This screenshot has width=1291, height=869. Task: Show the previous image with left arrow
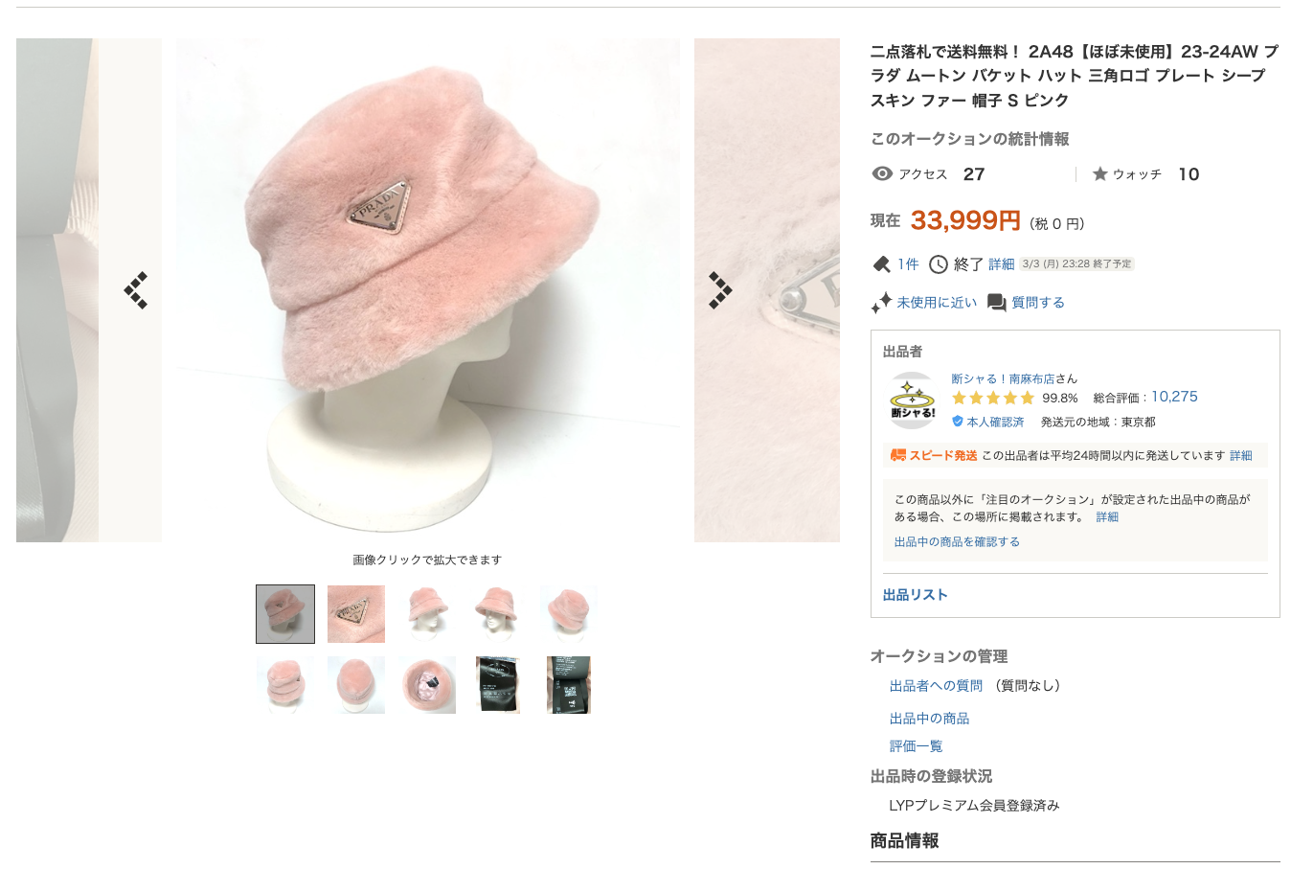click(135, 290)
